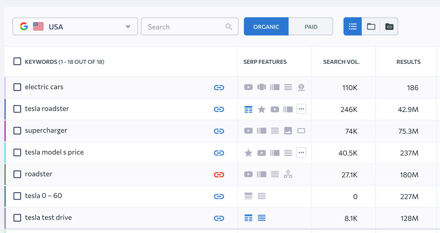Viewport: 440px width, 233px height.
Task: Switch to folder view using the folder icon
Action: click(371, 26)
